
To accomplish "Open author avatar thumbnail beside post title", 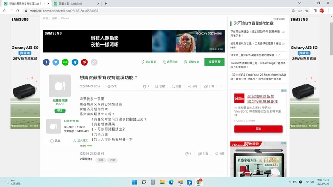I will tap(60, 86).
